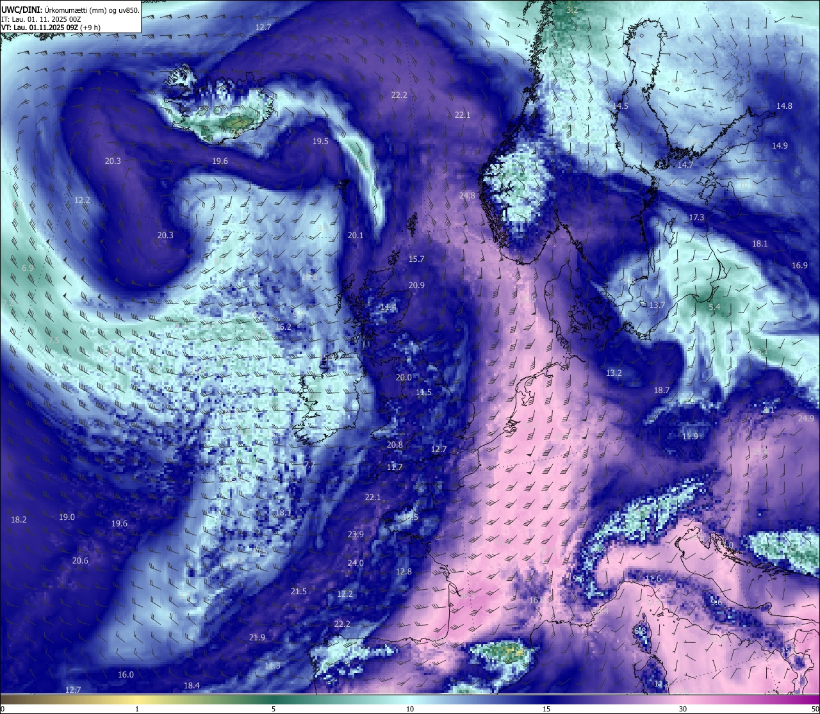Viewport: 820px width, 714px height.
Task: Click the 14.7 value near Finland's coast
Action: tap(685, 165)
